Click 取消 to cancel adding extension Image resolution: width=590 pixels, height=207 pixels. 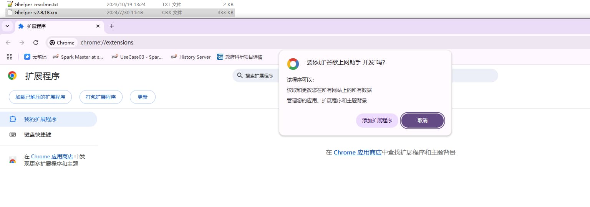(422, 120)
